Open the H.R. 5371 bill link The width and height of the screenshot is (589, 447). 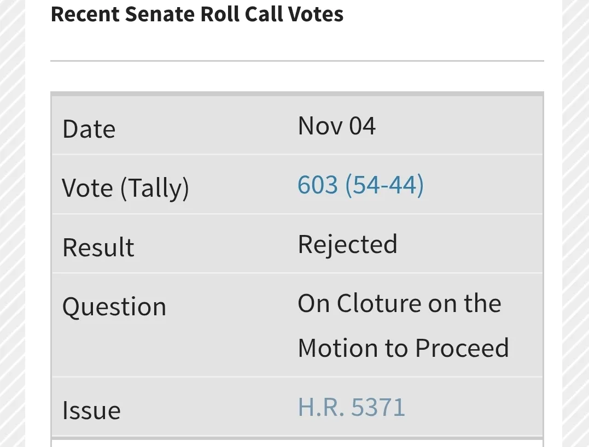(x=351, y=408)
